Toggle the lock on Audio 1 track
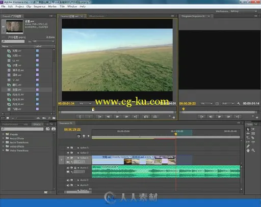 tap(75, 168)
